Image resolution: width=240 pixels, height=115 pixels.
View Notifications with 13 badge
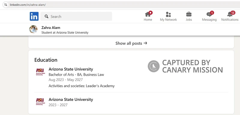click(230, 16)
